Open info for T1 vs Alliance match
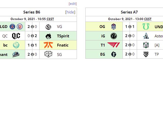The height and width of the screenshot is (121, 163). pyautogui.click(x=130, y=45)
